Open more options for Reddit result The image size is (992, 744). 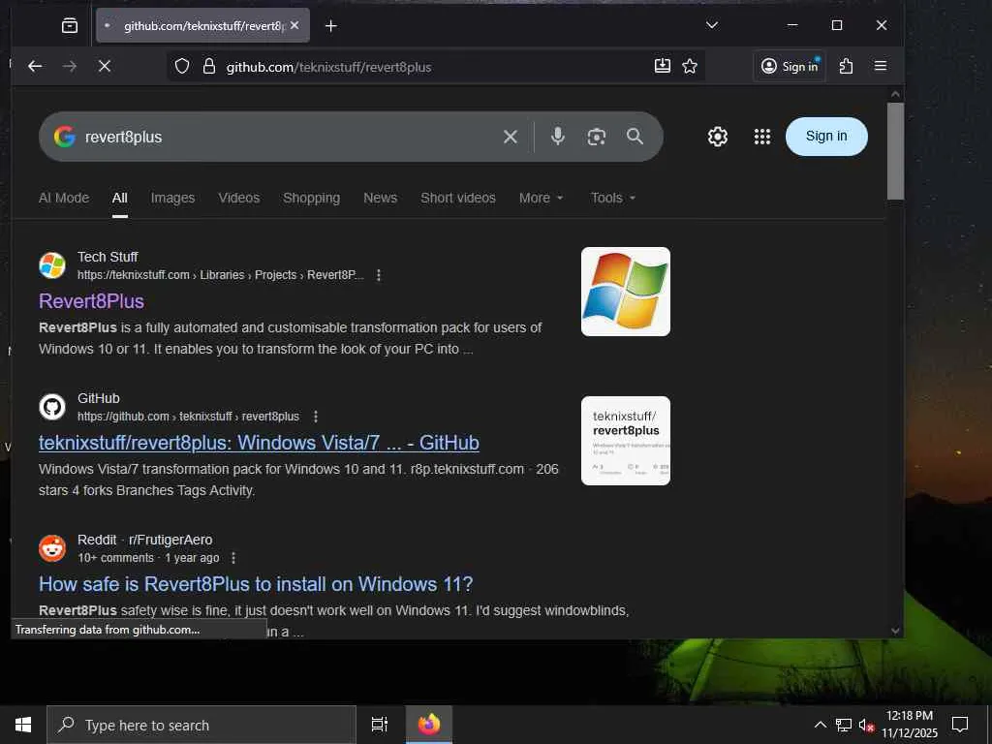click(233, 558)
